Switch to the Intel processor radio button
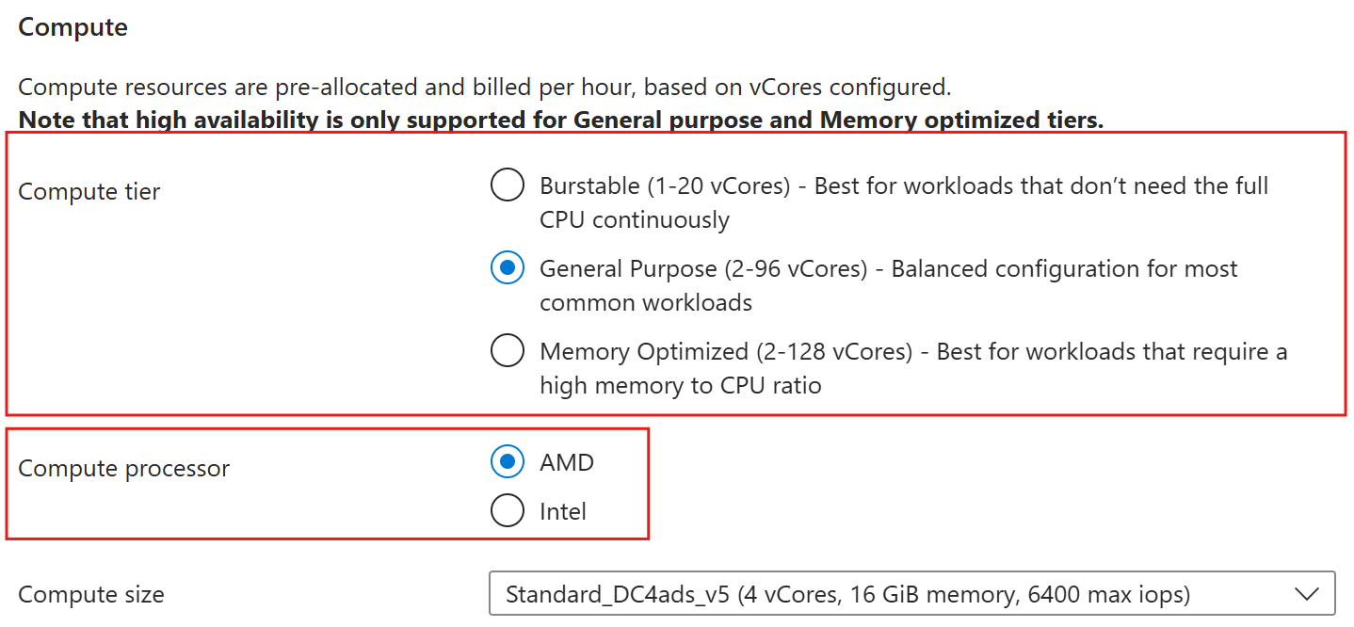Screen dimensions: 1354x627 pyautogui.click(x=508, y=510)
